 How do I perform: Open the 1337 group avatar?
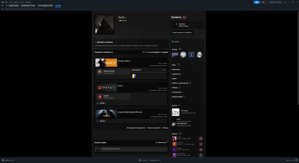coord(173,120)
